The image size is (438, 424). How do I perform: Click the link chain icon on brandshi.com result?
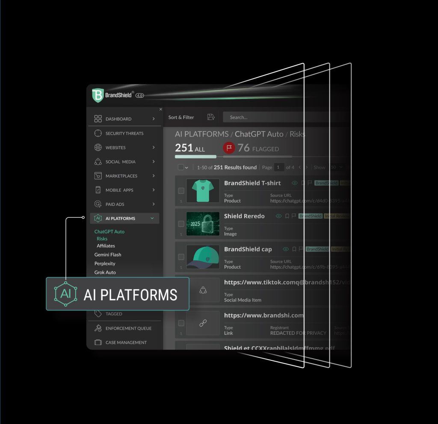(203, 323)
